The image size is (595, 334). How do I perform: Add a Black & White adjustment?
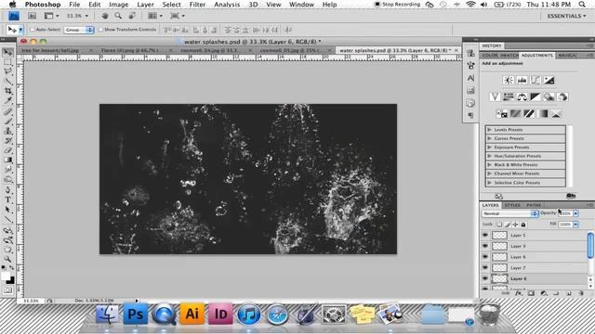pos(535,96)
